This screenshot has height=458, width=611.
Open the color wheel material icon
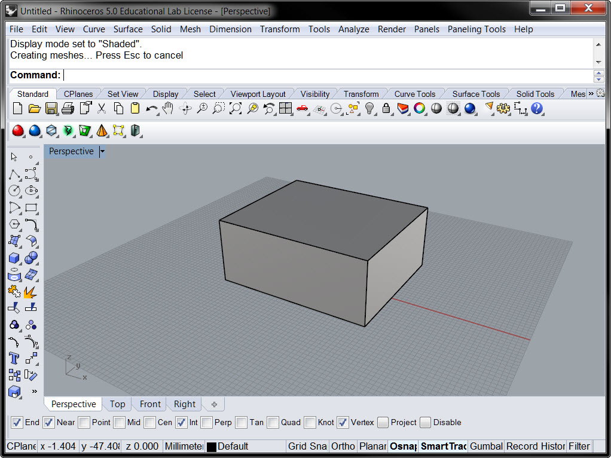(x=419, y=108)
